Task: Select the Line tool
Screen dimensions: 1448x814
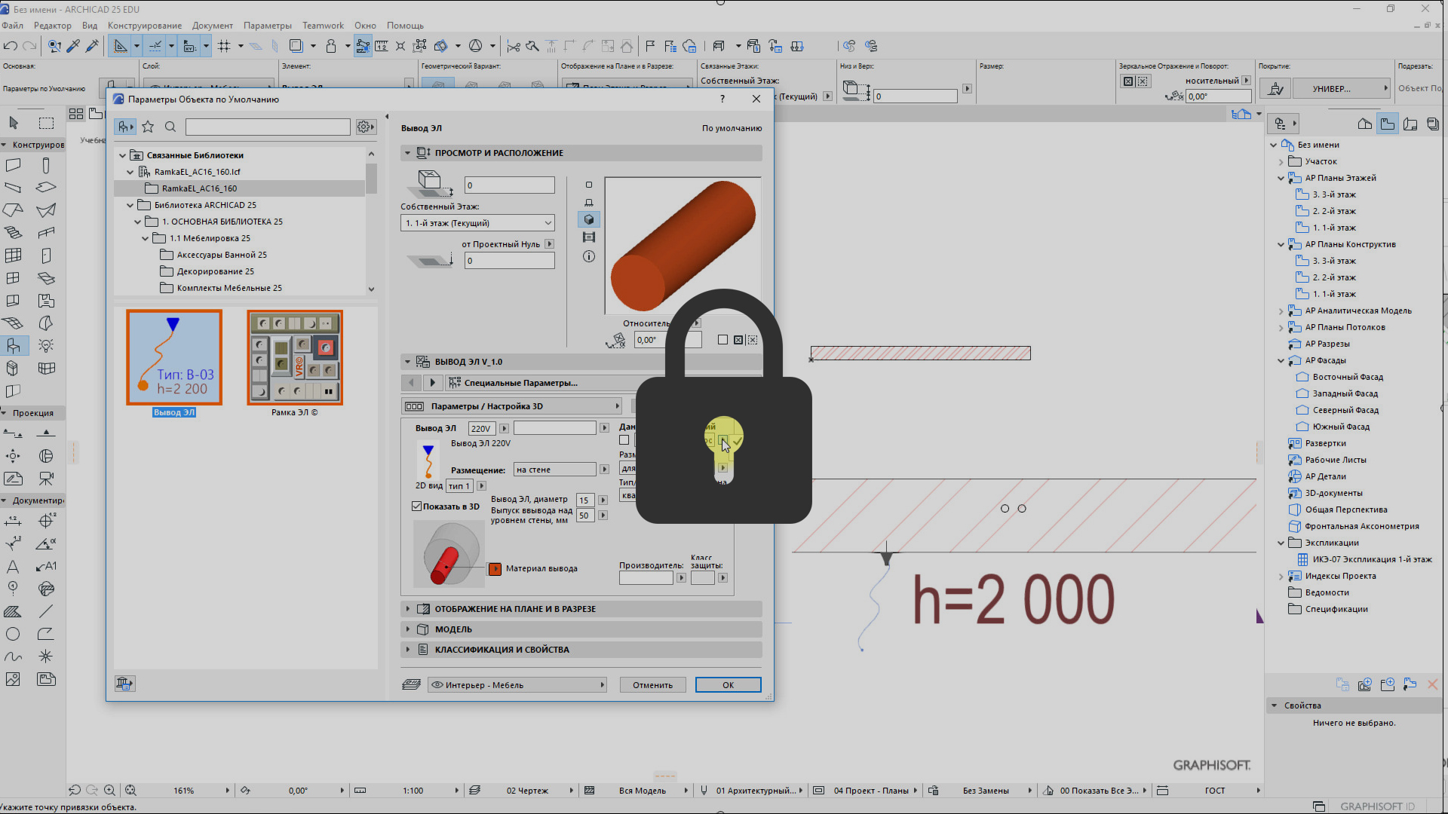Action: [46, 611]
